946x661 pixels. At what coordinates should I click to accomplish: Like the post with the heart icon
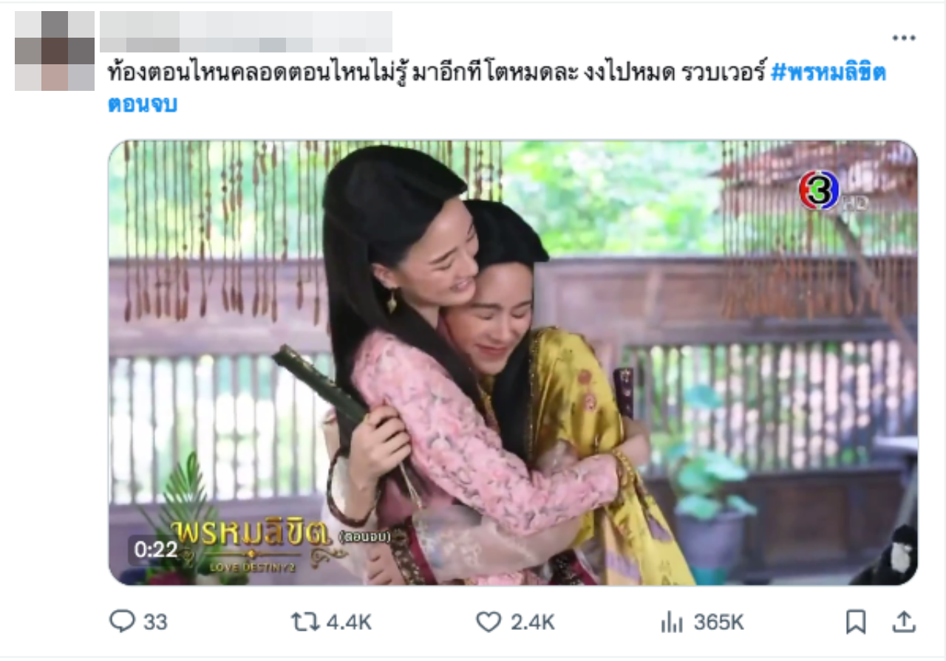coord(488,622)
